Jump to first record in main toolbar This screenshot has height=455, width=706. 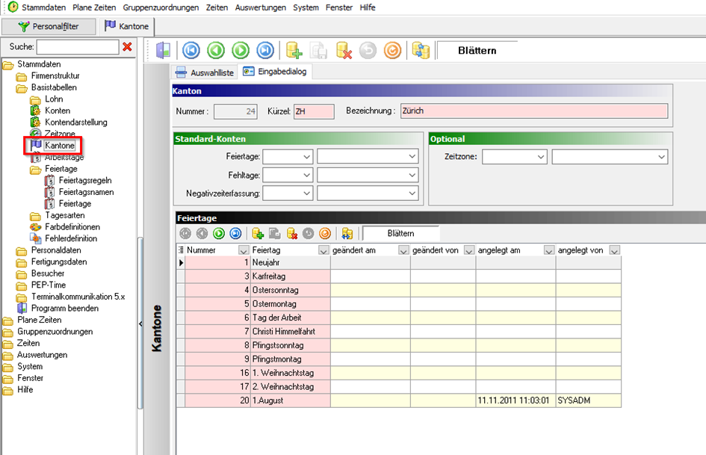pyautogui.click(x=191, y=51)
